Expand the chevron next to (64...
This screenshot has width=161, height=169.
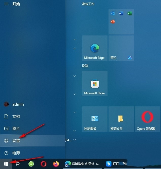pos(75,140)
